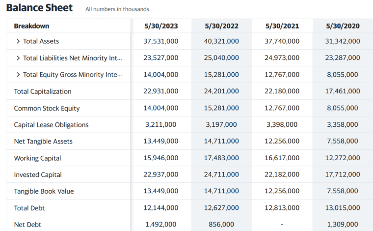Select the 5/30/2021 column header
This screenshot has height=231, width=373.
[x=282, y=26]
